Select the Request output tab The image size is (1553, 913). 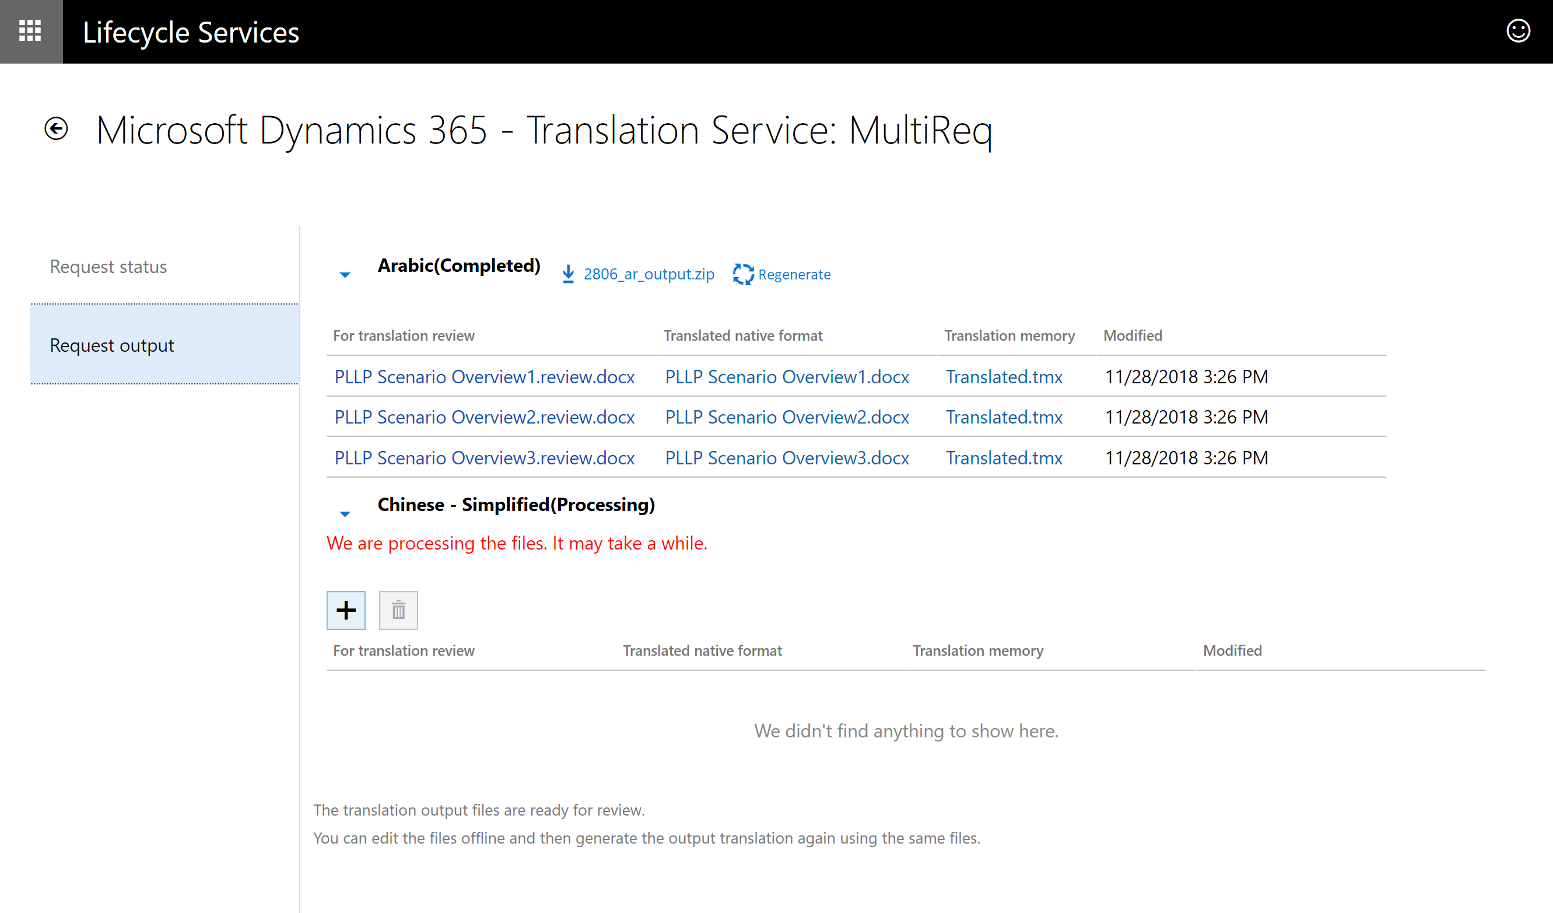coord(164,345)
